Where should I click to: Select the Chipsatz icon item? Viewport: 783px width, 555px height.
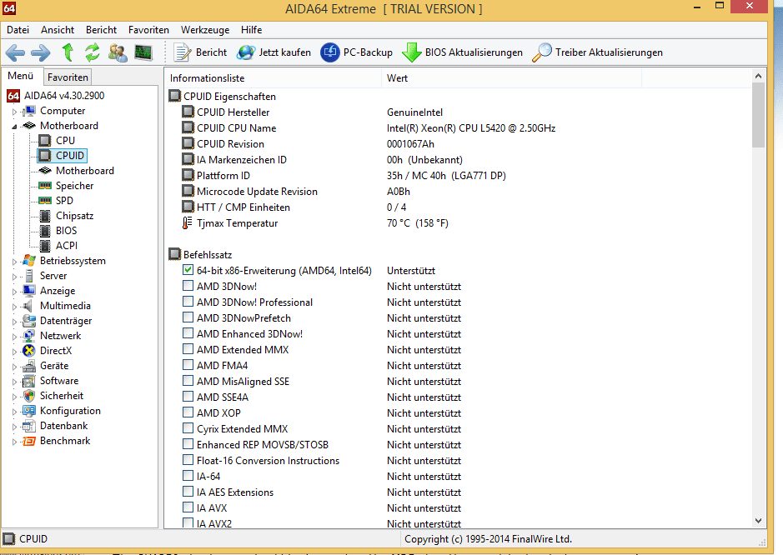45,216
